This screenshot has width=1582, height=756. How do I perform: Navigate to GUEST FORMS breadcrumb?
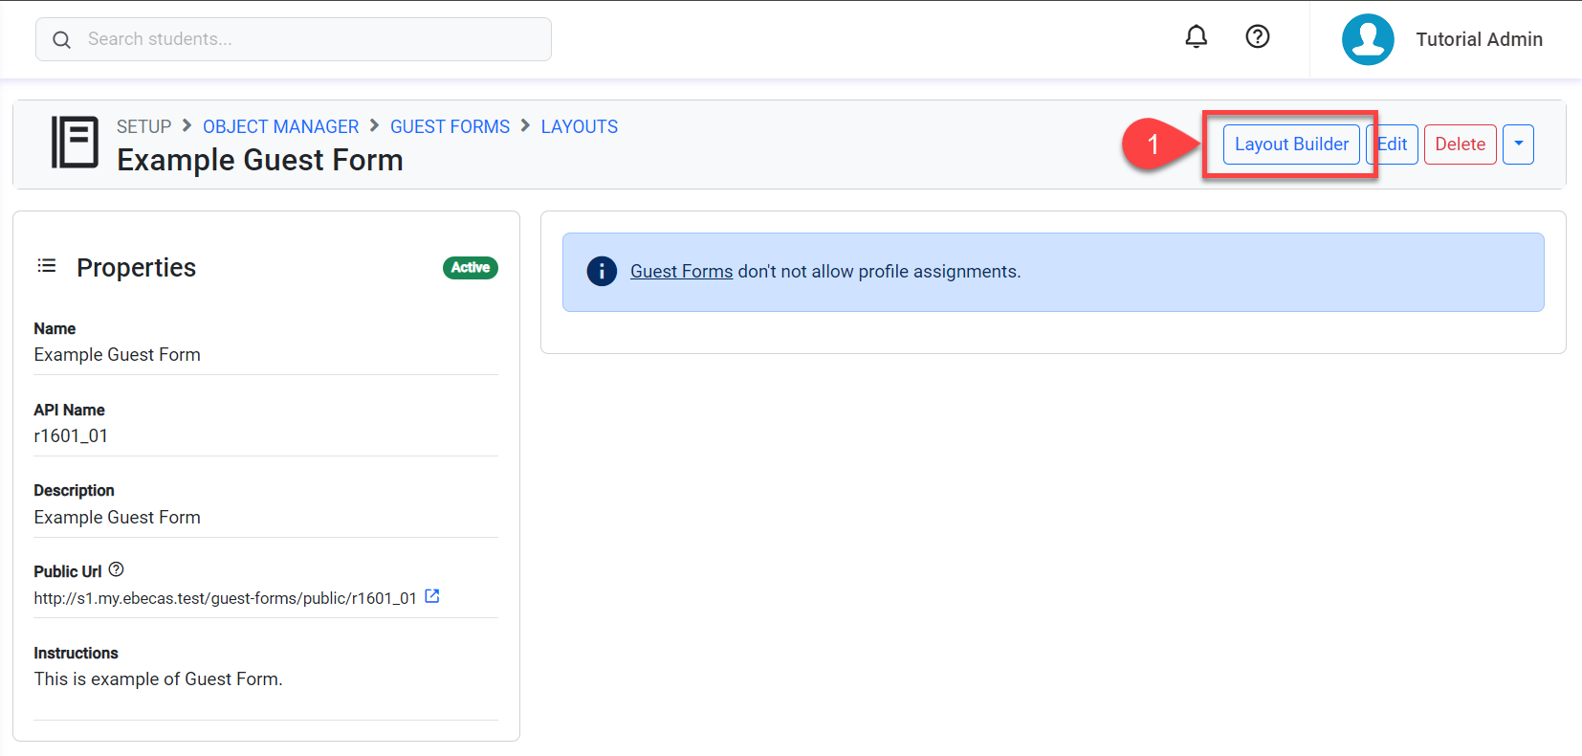[450, 126]
